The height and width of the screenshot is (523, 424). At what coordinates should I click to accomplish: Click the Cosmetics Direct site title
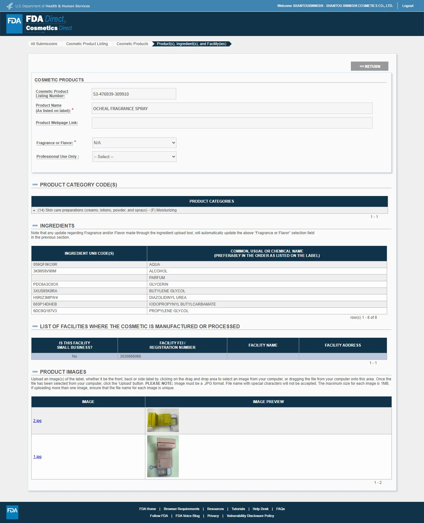point(49,28)
